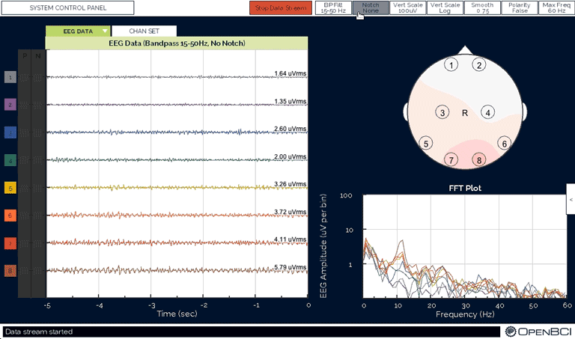Switch the Vert Scale Log setting
This screenshot has height=339, width=575.
[x=445, y=7]
